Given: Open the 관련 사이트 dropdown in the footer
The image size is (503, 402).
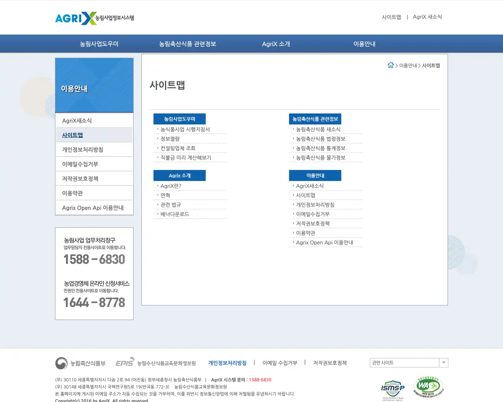Looking at the screenshot, I should coord(443,362).
